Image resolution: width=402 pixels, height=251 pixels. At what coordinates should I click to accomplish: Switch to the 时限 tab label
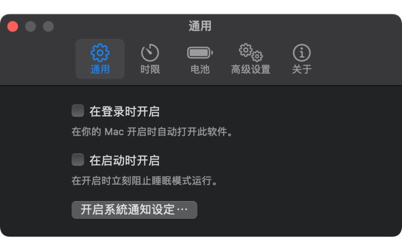pyautogui.click(x=150, y=69)
